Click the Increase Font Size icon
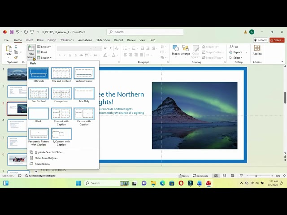This screenshot has height=215, width=287. click(x=105, y=48)
